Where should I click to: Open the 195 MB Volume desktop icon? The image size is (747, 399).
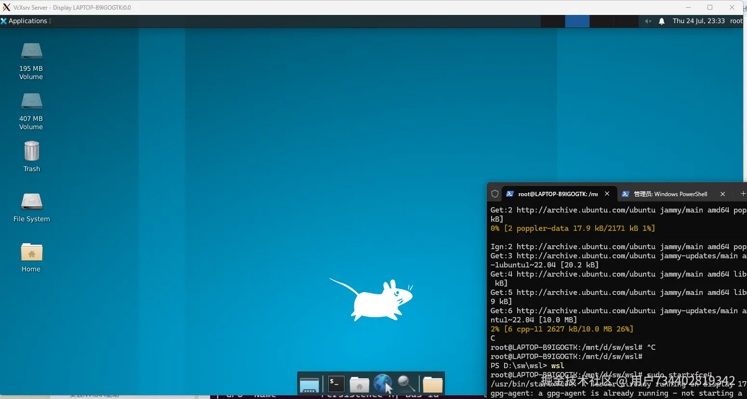[31, 61]
